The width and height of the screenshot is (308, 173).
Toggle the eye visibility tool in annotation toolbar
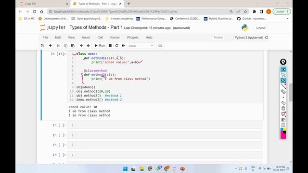[x=283, y=69]
